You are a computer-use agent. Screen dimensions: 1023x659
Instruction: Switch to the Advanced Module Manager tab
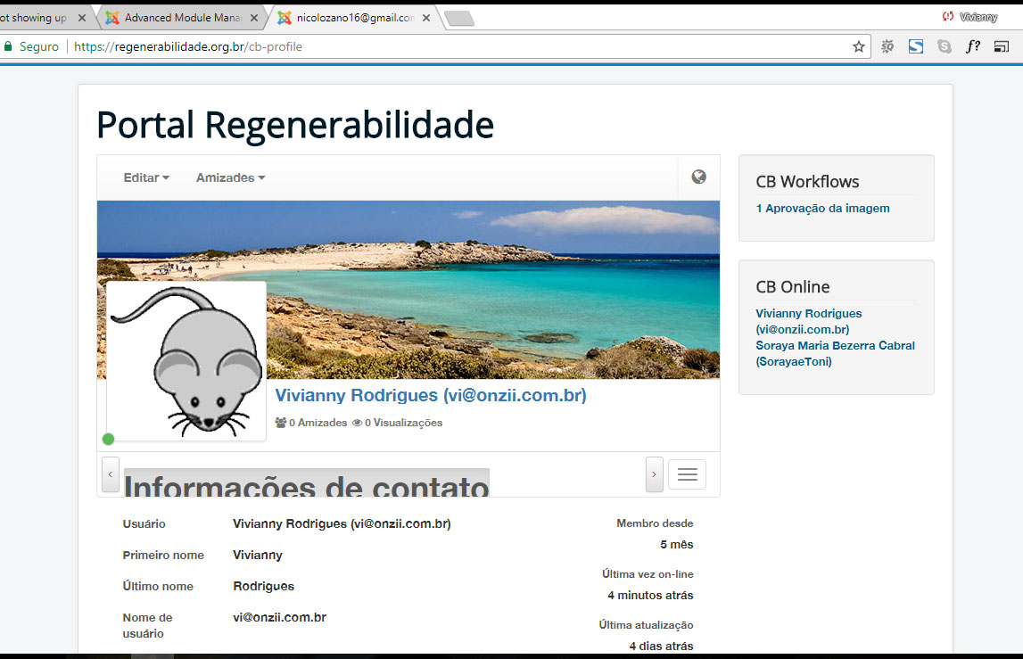click(182, 18)
